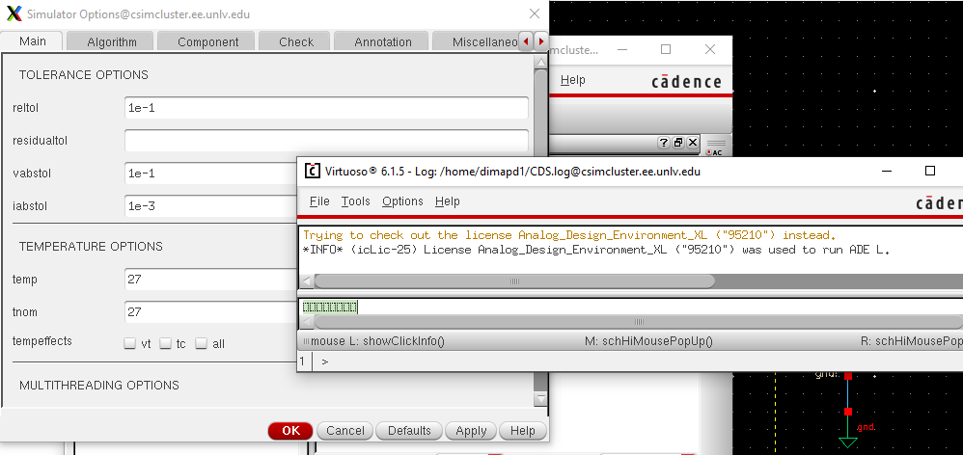Maximize the Virtuoso log window
This screenshot has height=455, width=963.
click(930, 171)
